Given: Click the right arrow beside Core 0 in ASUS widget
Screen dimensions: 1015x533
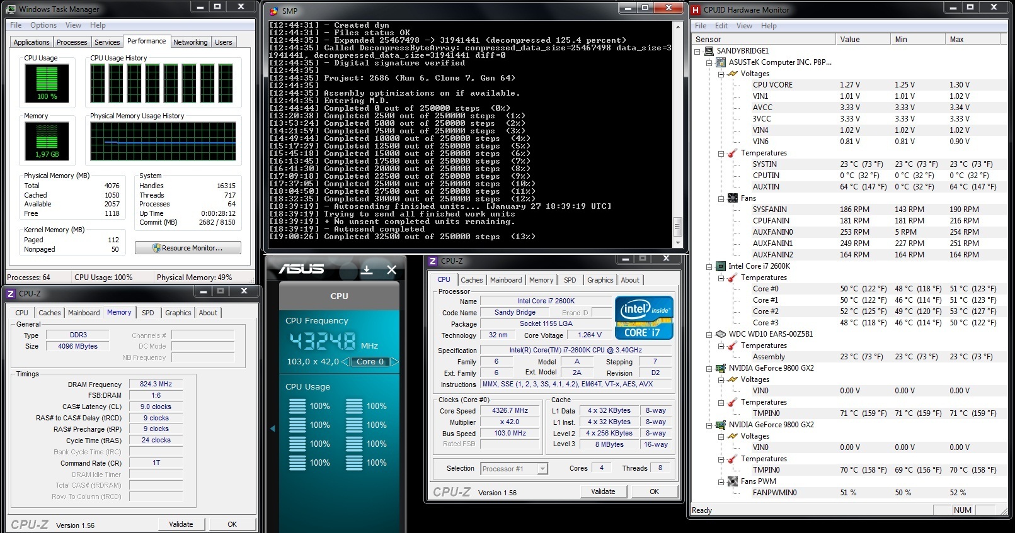Looking at the screenshot, I should tap(394, 362).
